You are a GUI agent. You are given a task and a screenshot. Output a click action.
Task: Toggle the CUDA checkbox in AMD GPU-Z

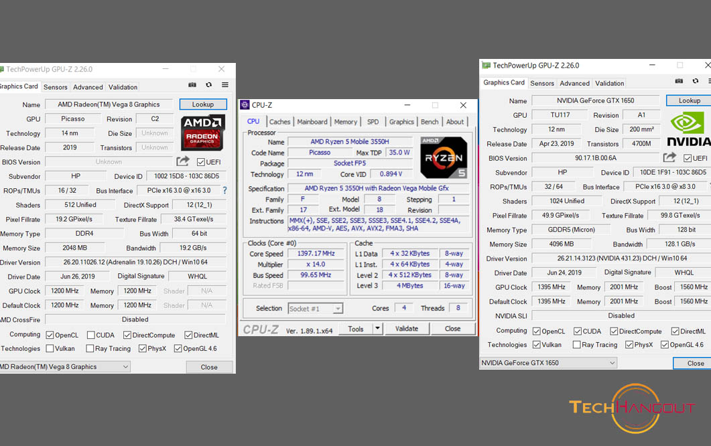(x=90, y=335)
